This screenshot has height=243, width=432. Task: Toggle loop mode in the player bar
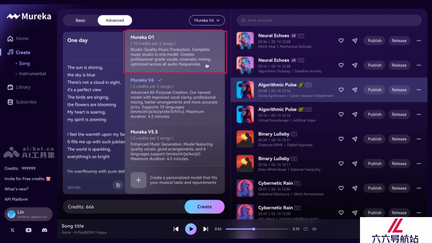coord(306,229)
